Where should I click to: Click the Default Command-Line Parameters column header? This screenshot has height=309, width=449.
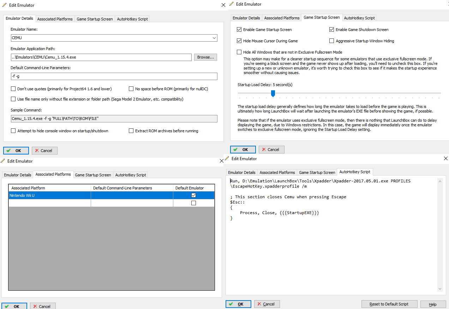[x=132, y=188]
